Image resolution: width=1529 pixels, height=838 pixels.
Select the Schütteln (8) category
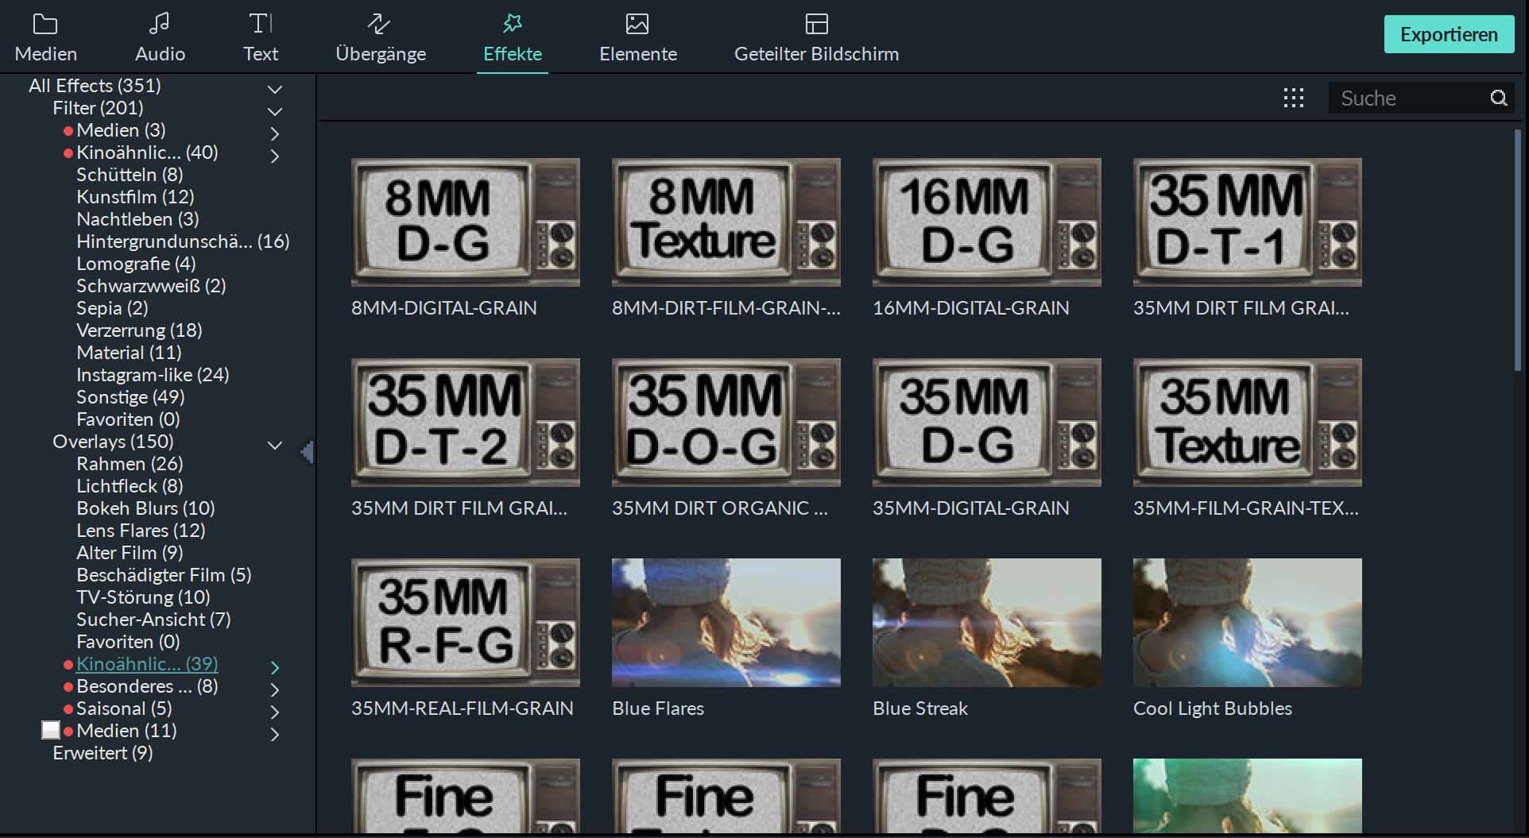130,174
